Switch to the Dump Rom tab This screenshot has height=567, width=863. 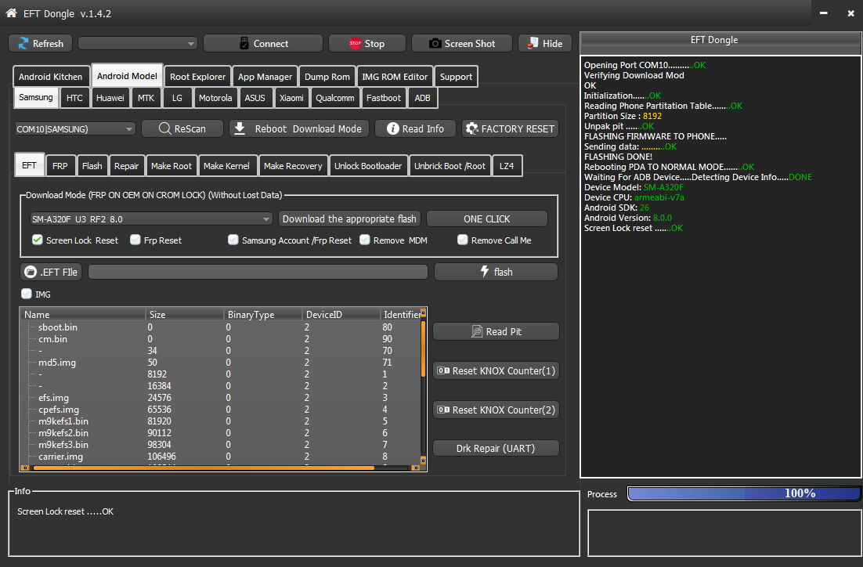(327, 77)
